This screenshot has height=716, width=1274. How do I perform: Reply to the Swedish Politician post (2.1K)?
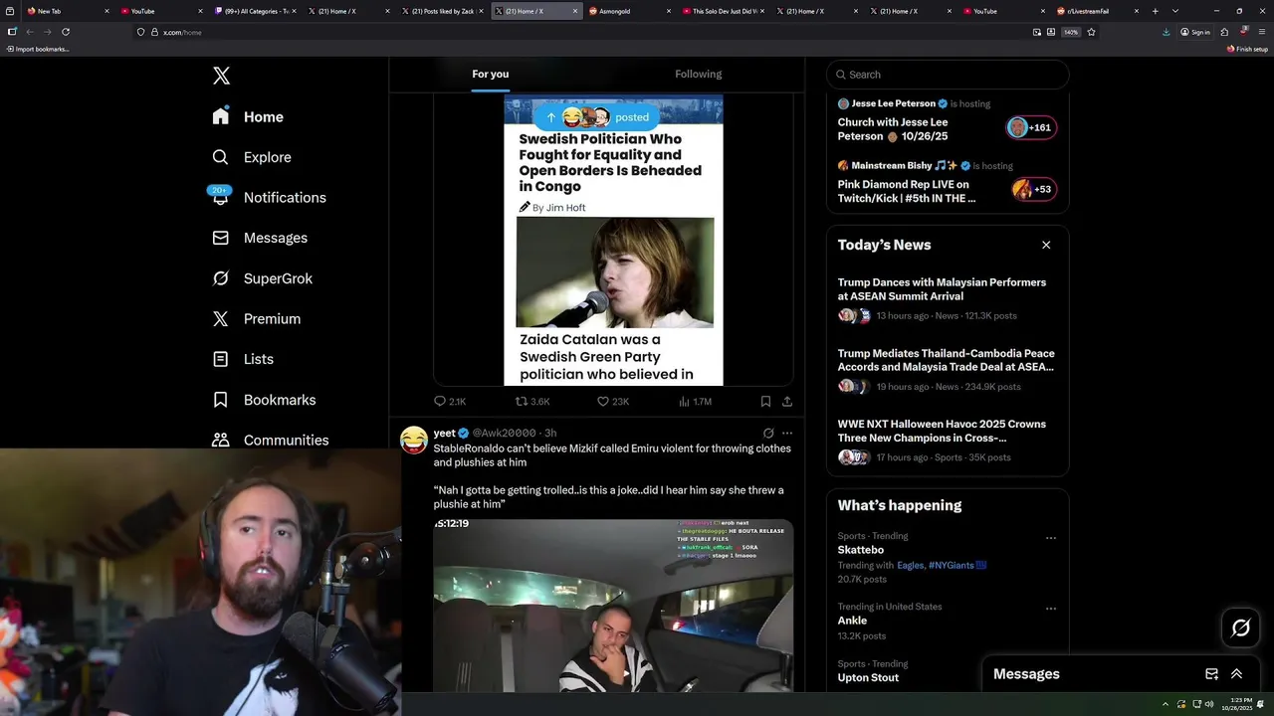450,402
